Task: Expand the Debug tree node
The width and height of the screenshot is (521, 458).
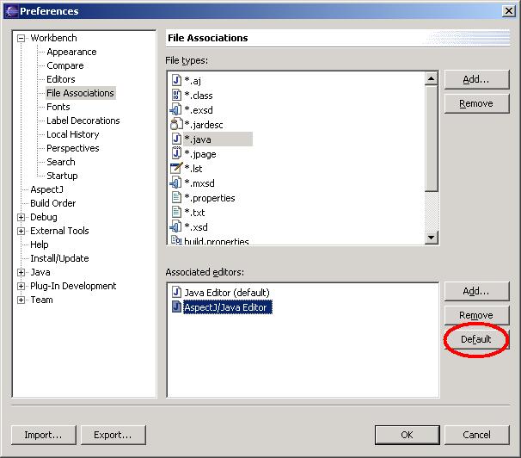Action: tap(21, 217)
